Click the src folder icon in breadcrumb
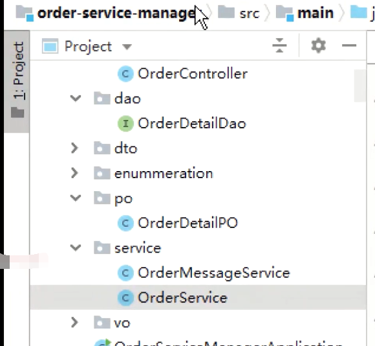Image resolution: width=375 pixels, height=346 pixels. point(226,12)
